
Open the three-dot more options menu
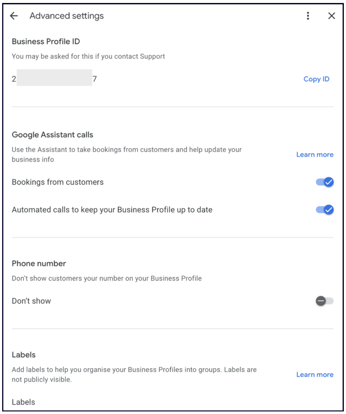tap(308, 16)
